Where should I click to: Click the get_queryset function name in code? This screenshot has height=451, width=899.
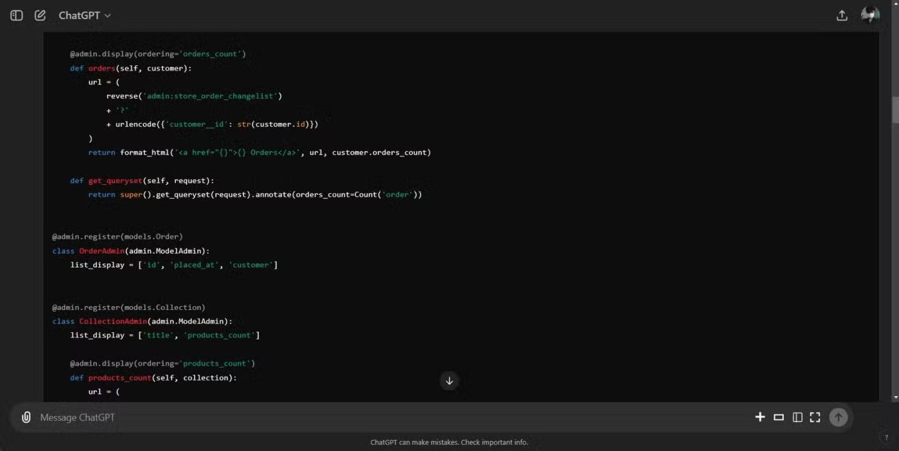tap(115, 181)
